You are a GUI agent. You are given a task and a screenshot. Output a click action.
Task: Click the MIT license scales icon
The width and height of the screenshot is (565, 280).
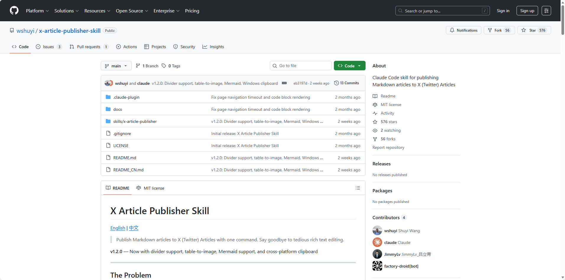click(375, 105)
